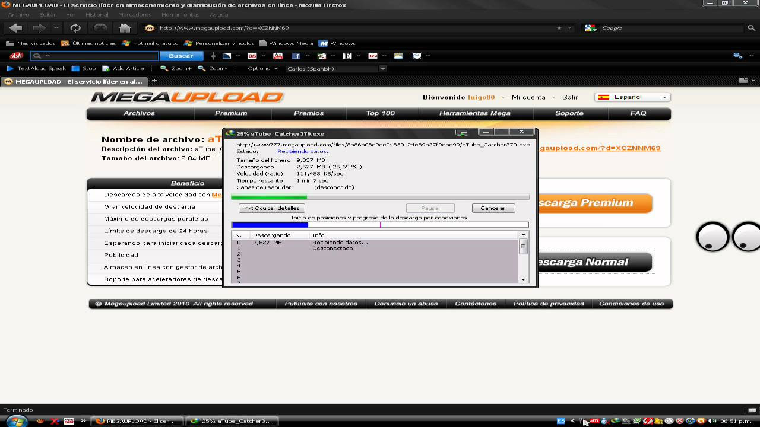Click the Descarga Normal black button
This screenshot has height=427, width=760.
[594, 262]
